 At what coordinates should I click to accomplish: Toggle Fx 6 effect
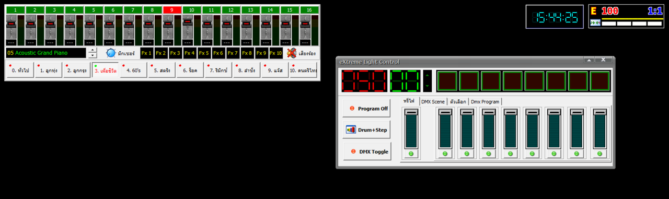click(x=218, y=53)
